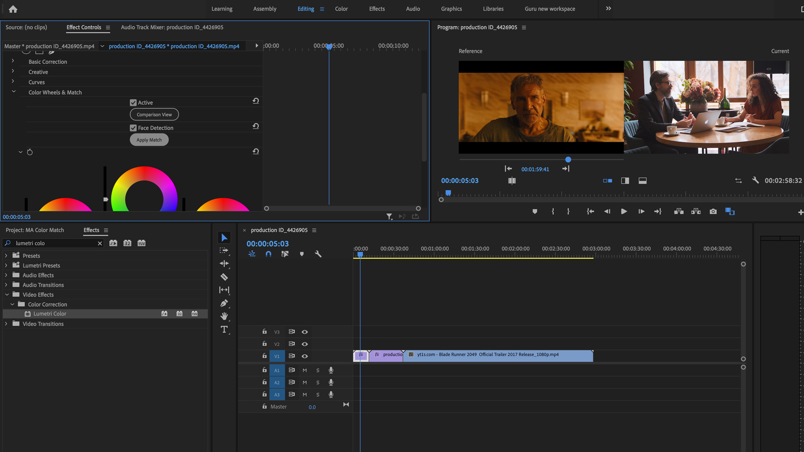Screen dimensions: 804x452
Task: Select the Ripple Edit tool
Action: click(224, 264)
